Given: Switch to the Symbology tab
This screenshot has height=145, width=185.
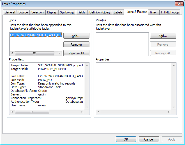Looking at the screenshot, I should coord(67,12).
